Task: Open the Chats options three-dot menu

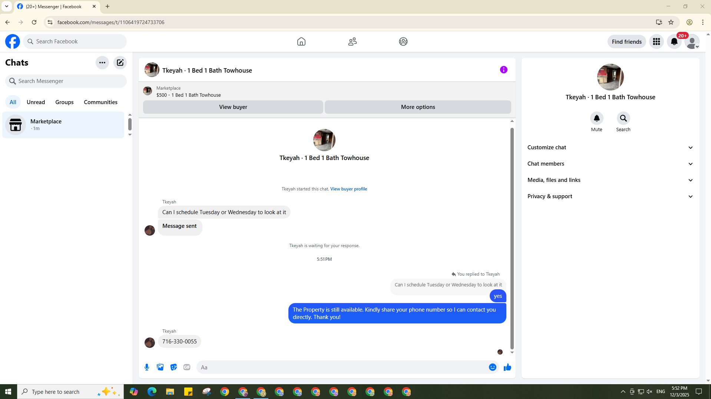Action: coord(102,63)
